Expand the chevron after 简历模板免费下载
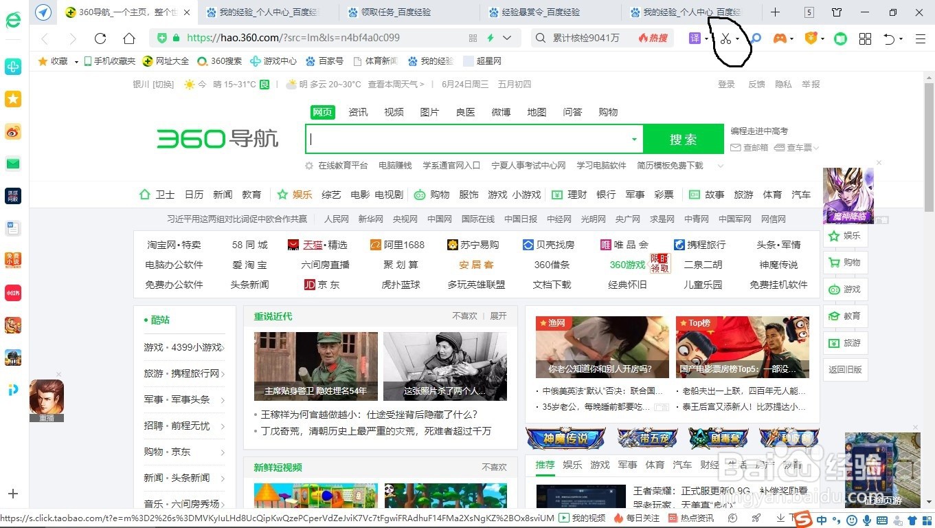Screen dimensions: 935x528 point(720,166)
